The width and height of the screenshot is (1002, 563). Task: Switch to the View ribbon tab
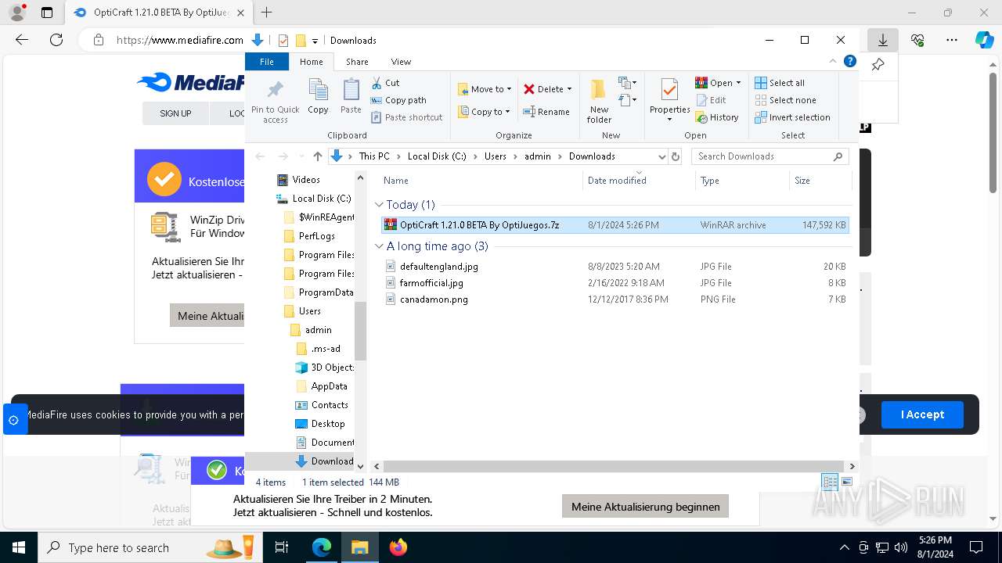(401, 62)
